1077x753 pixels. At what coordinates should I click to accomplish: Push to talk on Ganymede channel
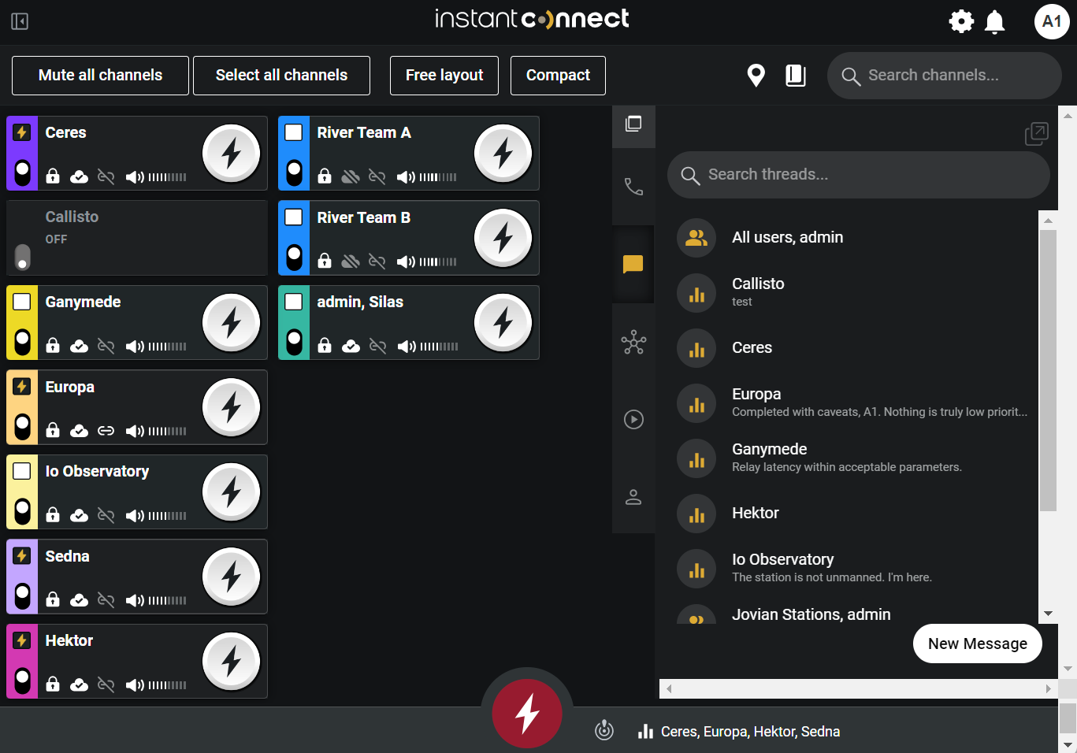[232, 323]
